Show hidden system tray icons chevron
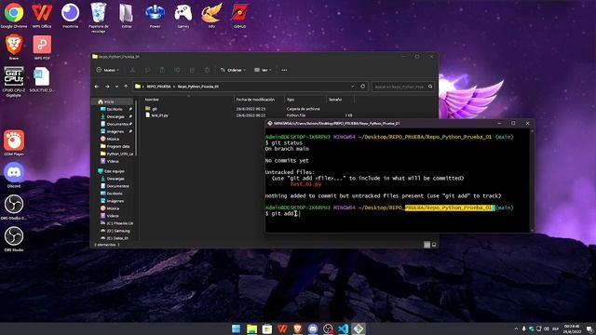Screen dimensions: 596x335 coord(516,328)
